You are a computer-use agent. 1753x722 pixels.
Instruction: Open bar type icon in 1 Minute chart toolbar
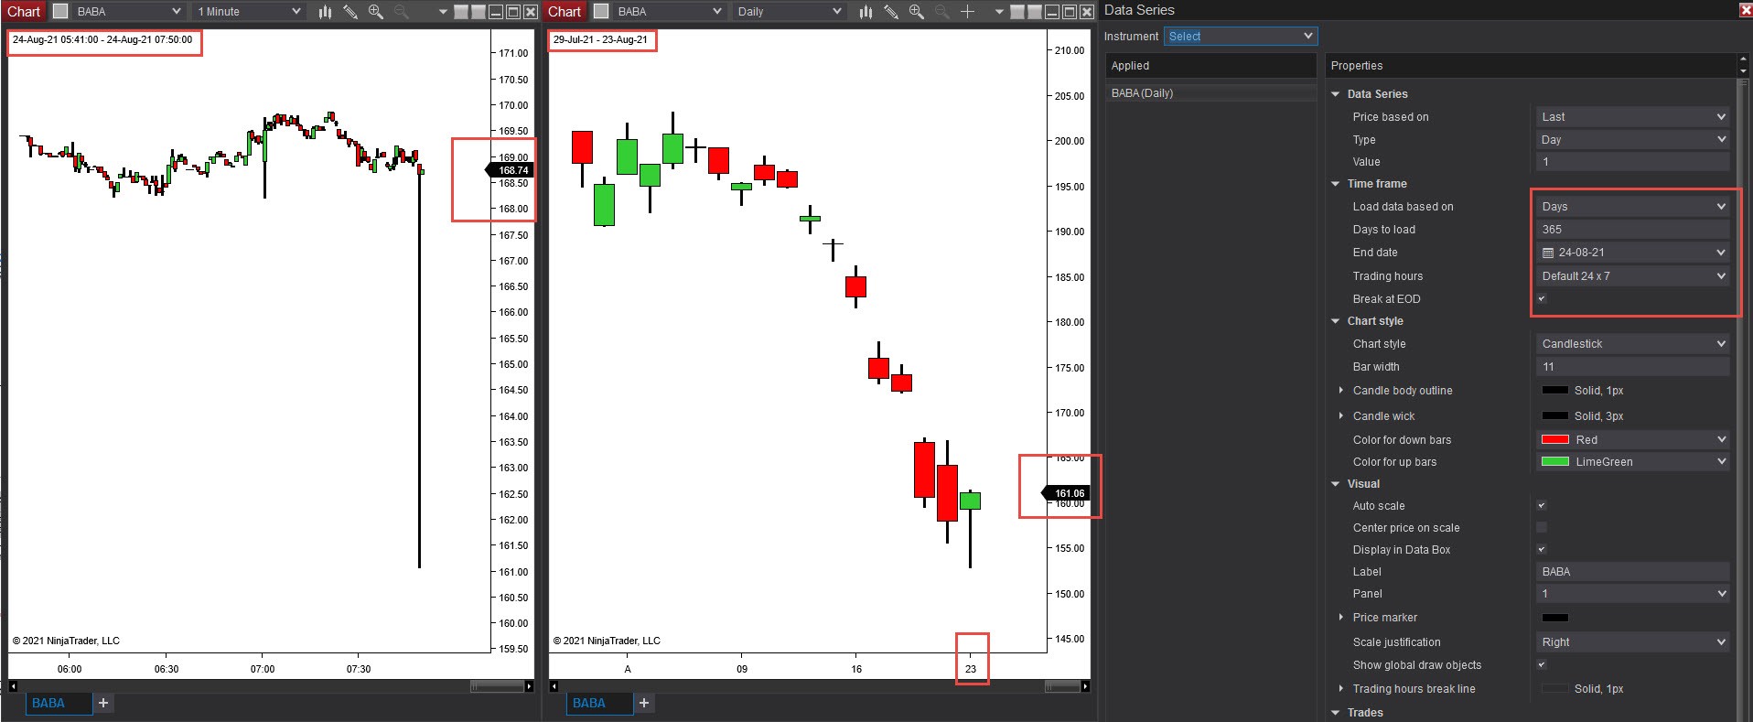(325, 12)
